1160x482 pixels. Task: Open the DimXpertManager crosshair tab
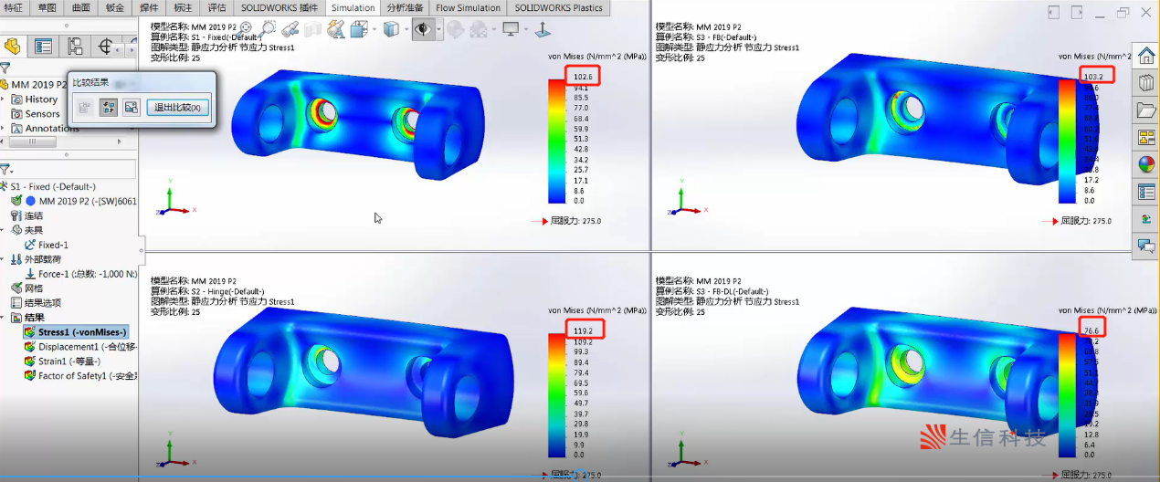coord(106,47)
